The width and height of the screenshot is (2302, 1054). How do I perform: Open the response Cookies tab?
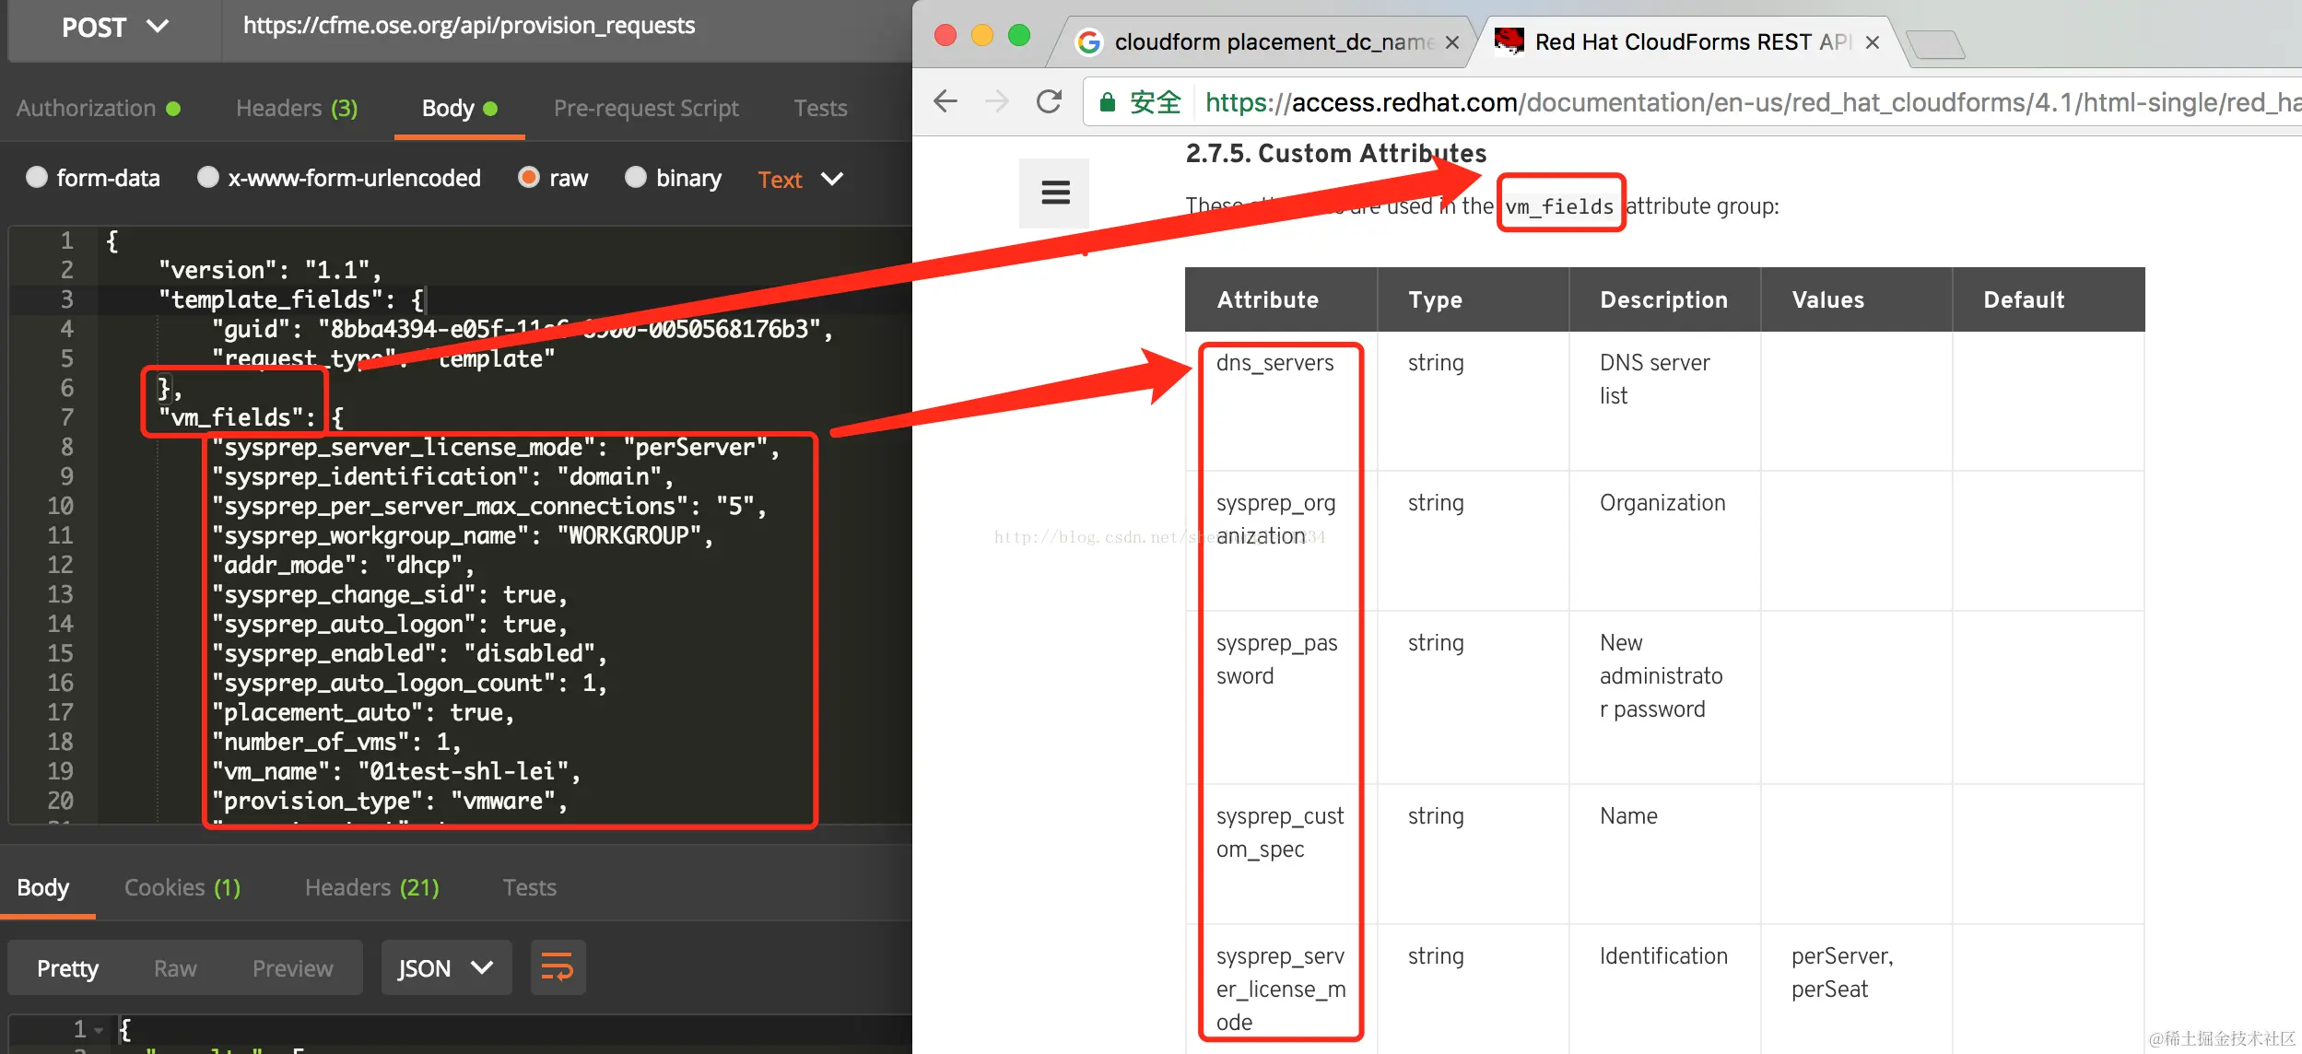[x=182, y=887]
